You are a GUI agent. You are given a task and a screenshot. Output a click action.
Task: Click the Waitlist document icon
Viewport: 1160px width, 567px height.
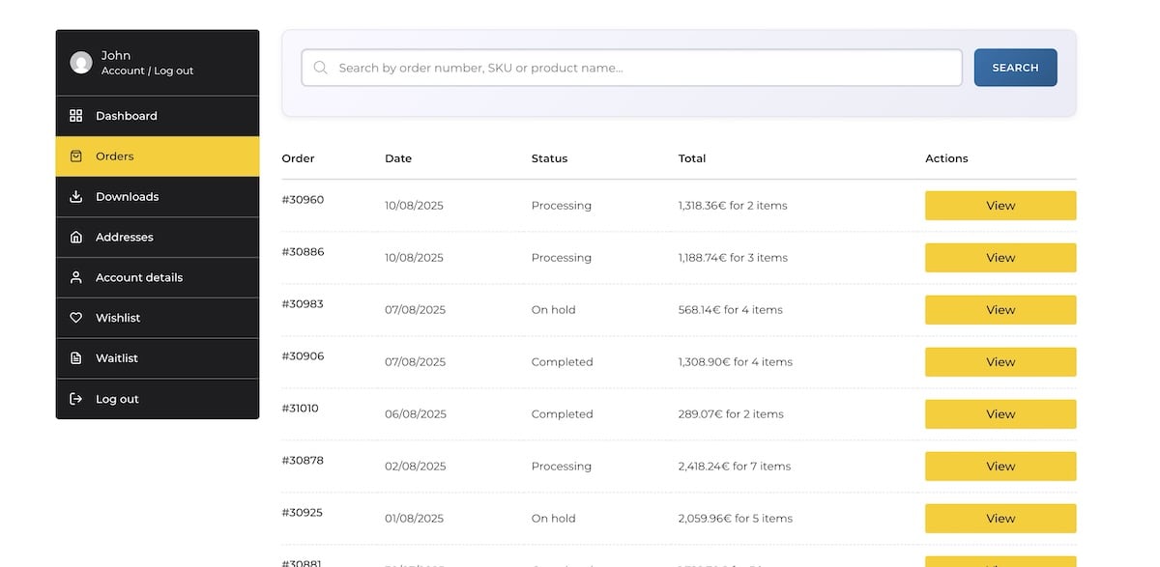point(76,358)
